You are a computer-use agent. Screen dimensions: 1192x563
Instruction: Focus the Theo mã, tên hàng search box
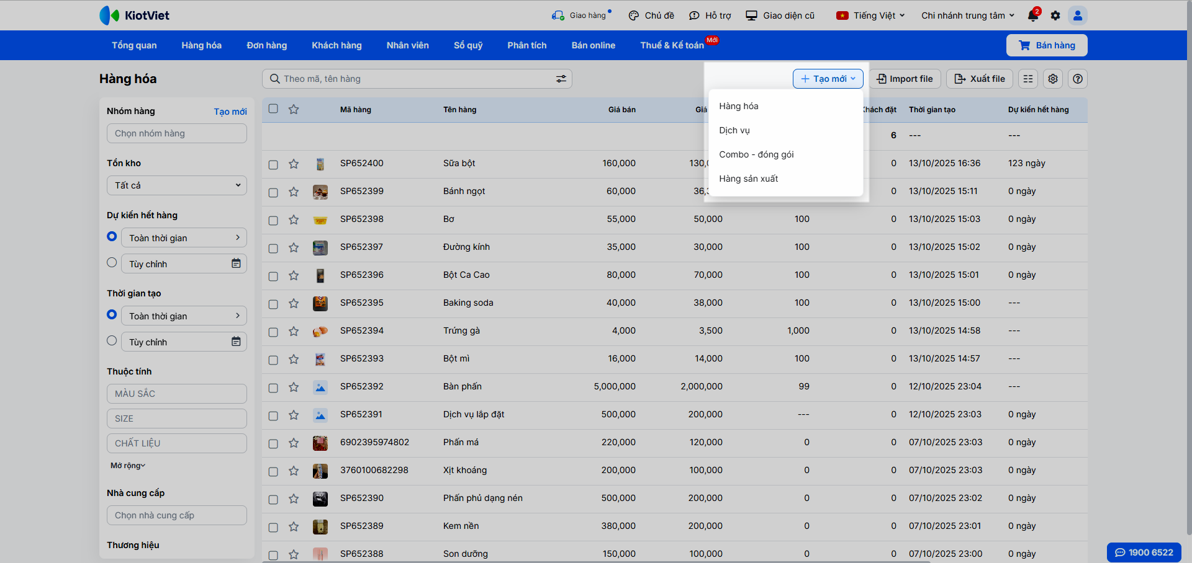417,79
